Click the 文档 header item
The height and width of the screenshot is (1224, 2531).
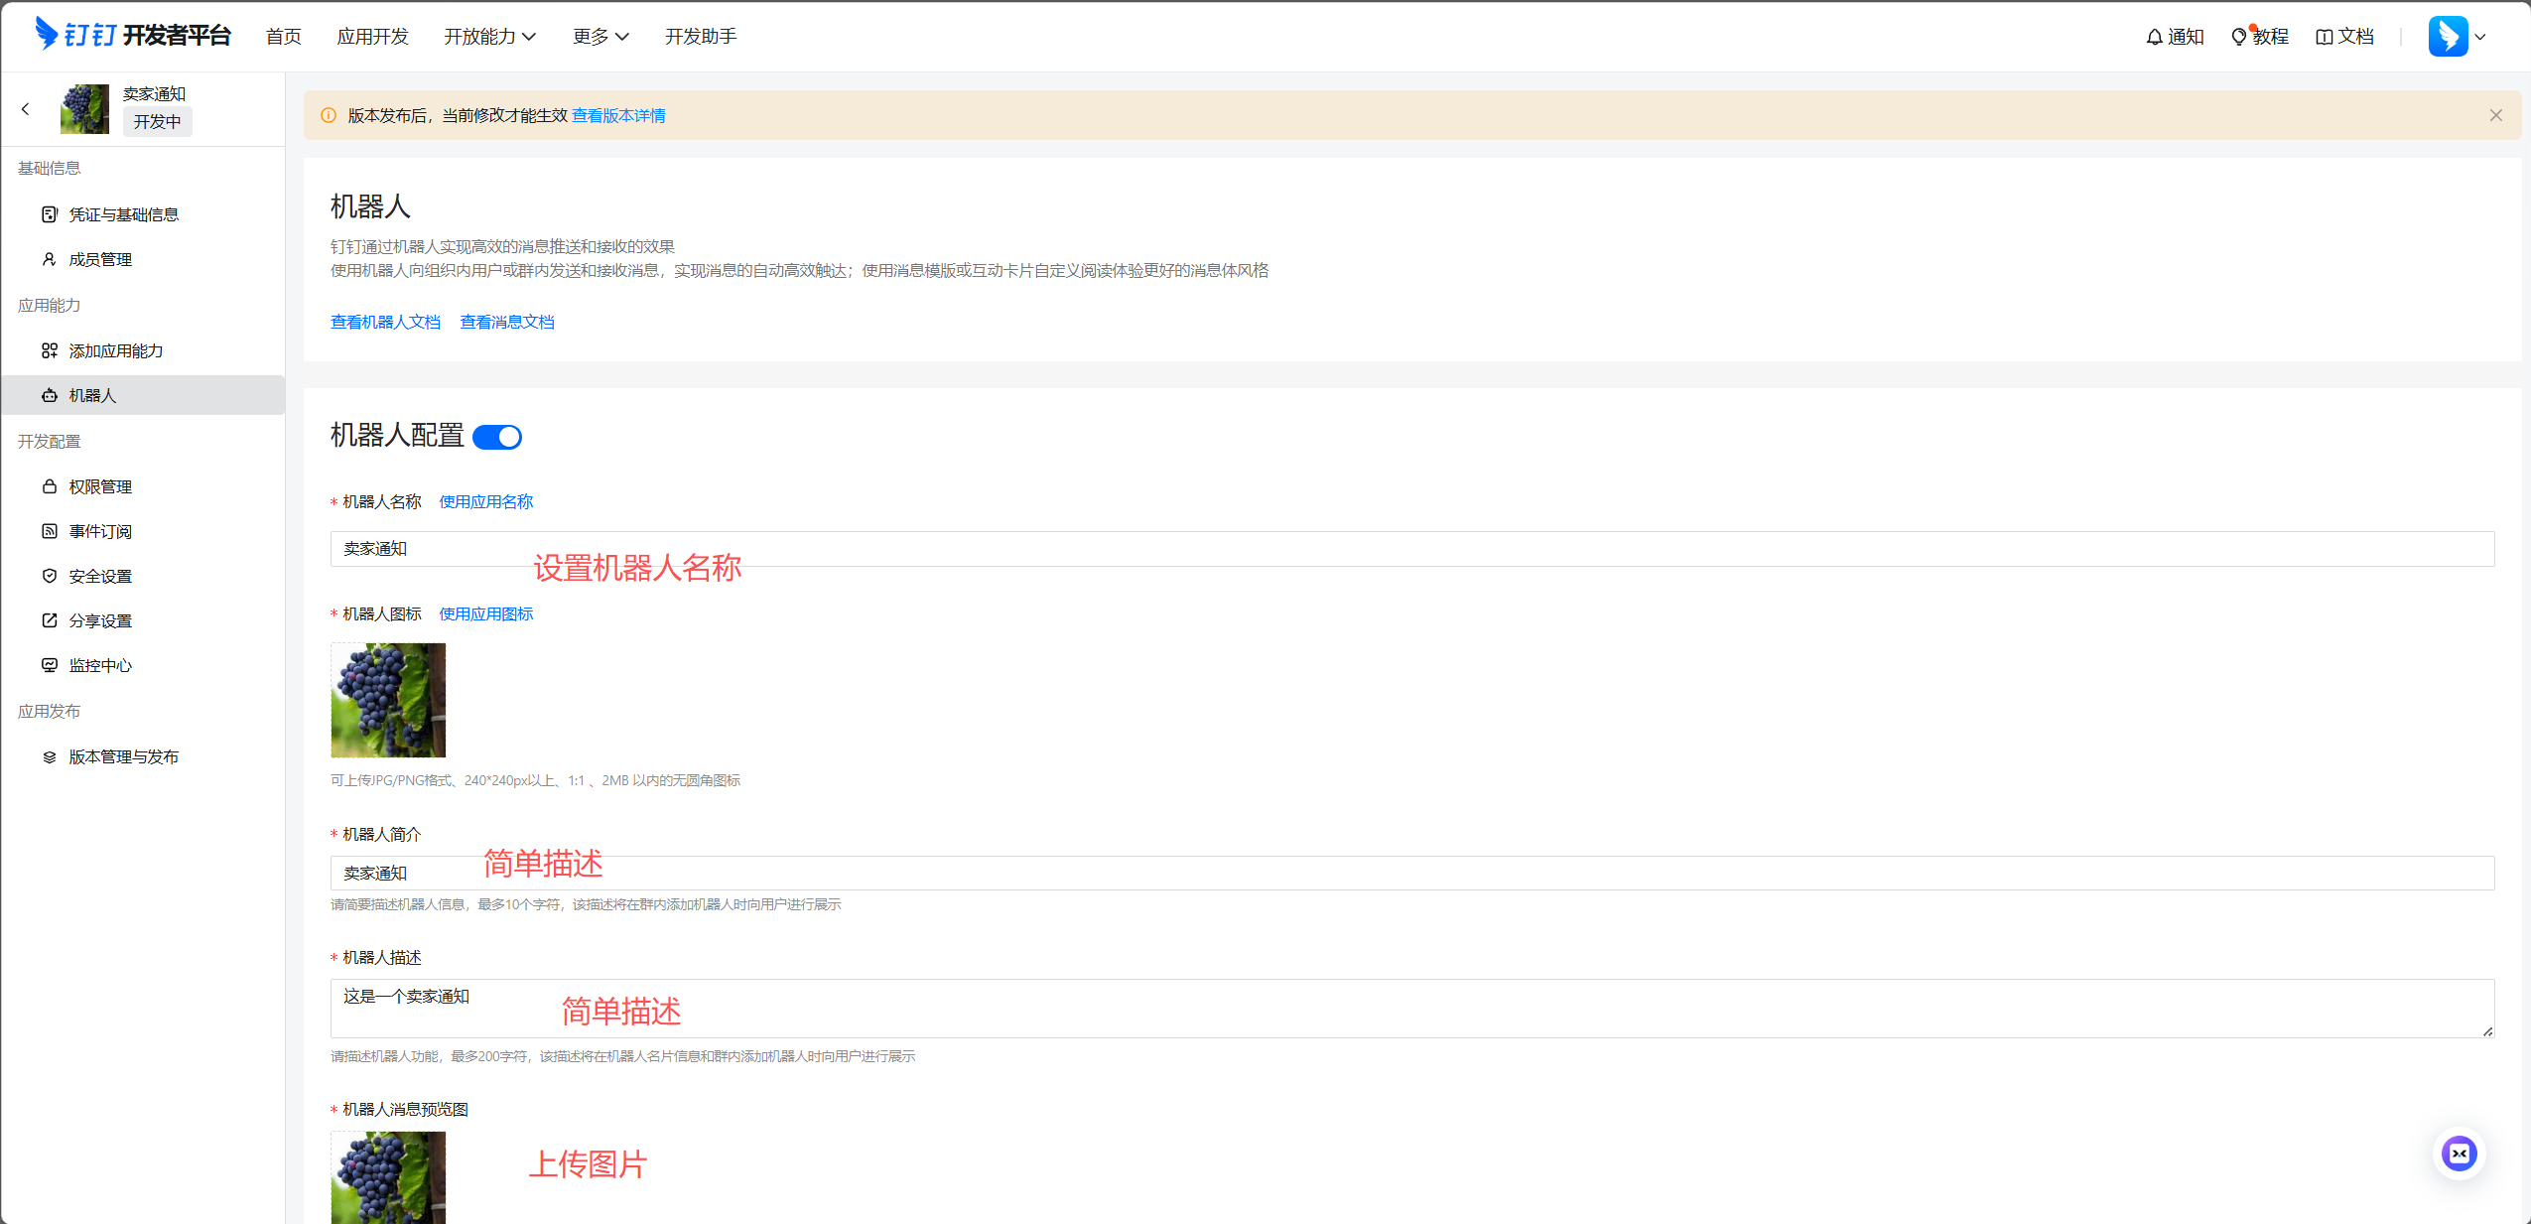pyautogui.click(x=2344, y=37)
